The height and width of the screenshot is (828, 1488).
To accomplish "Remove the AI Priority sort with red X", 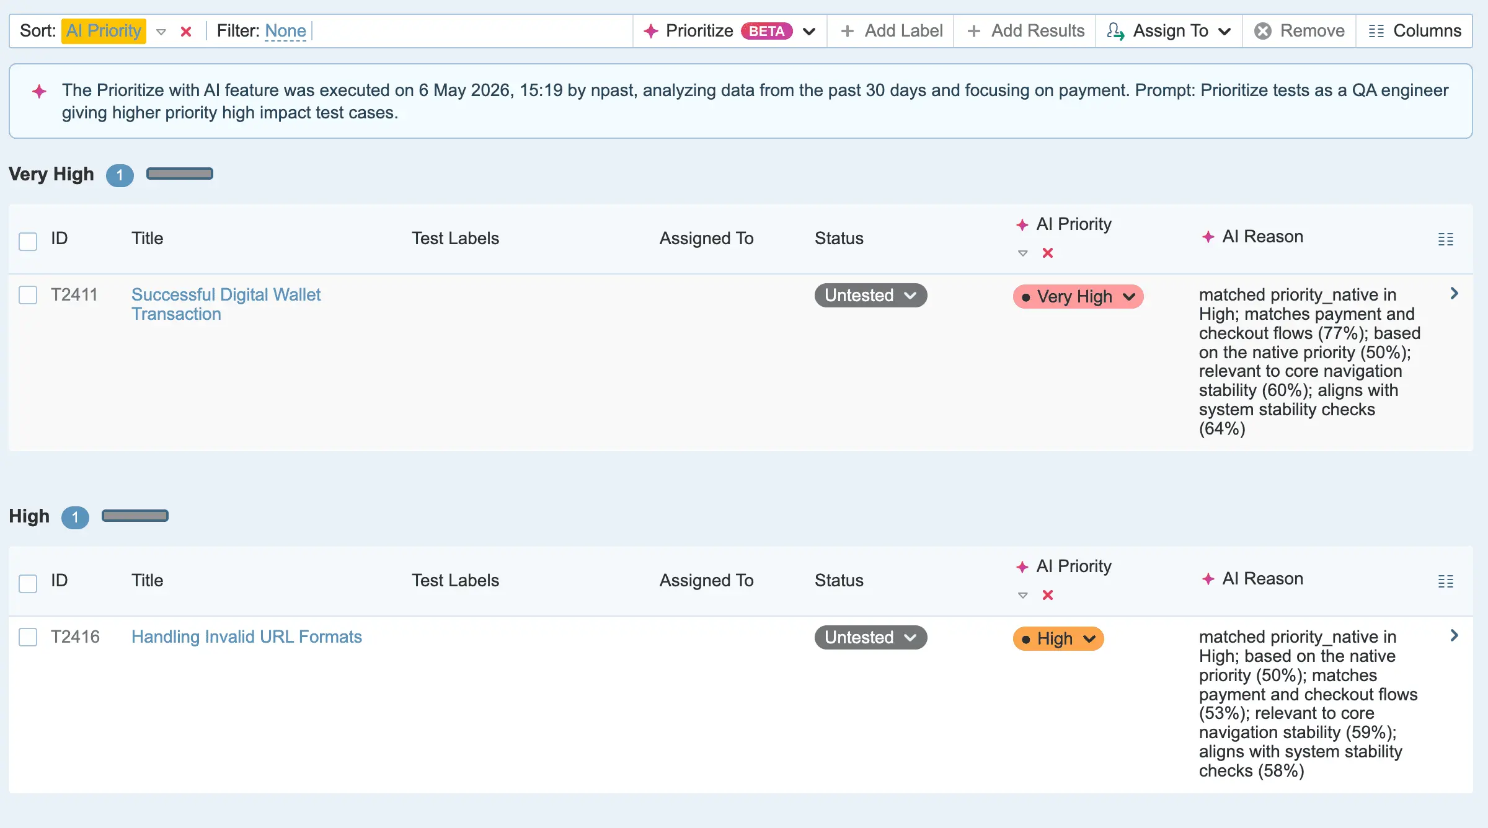I will click(185, 32).
